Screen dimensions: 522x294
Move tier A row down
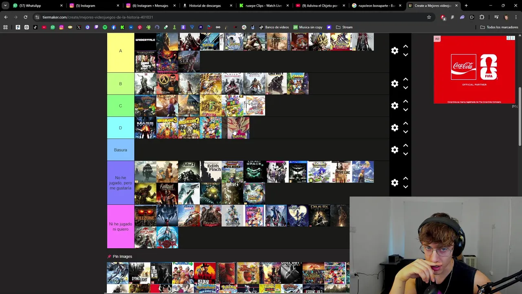pos(405,55)
